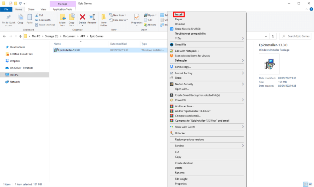Expand the address bar history dropdown

click(x=266, y=36)
